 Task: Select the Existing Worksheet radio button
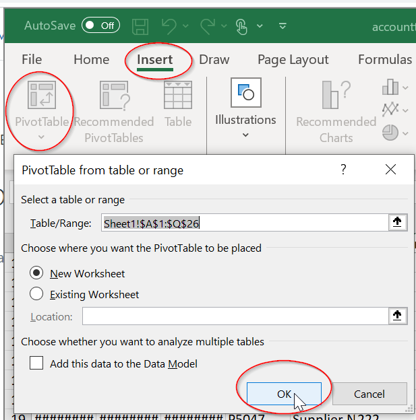point(36,293)
